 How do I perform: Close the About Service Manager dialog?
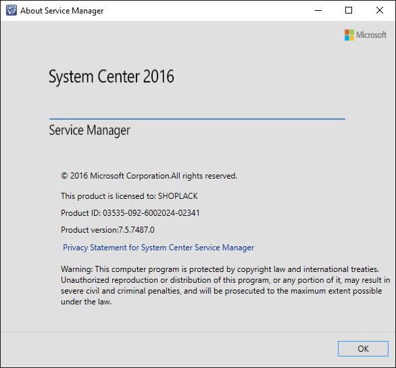[380, 10]
